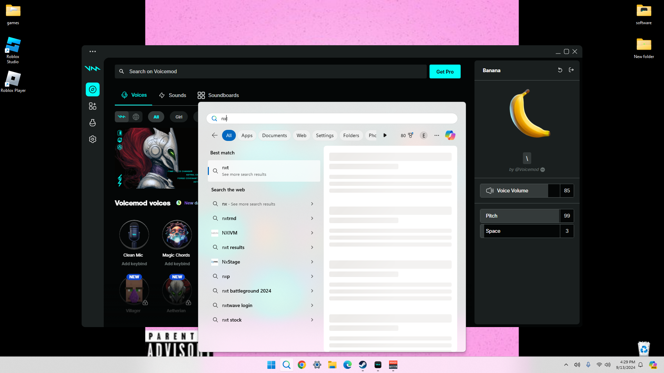Select the All voice filter chip

click(156, 117)
